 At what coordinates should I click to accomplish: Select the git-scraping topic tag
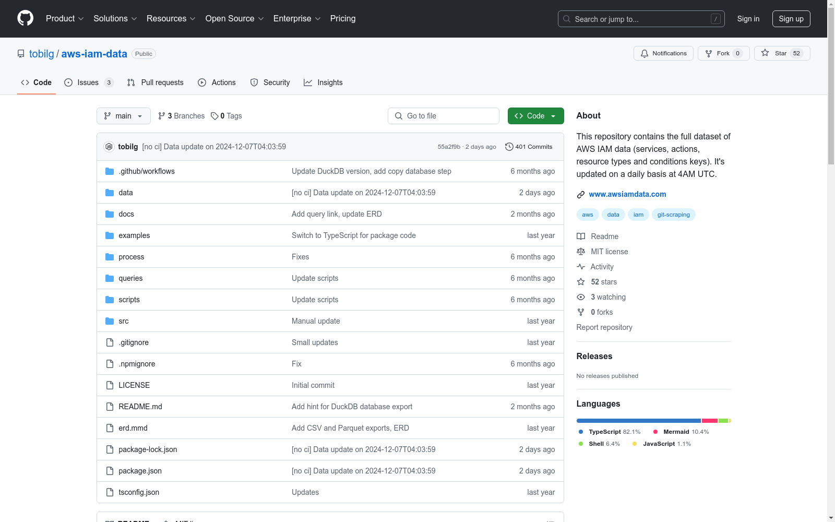(x=674, y=215)
